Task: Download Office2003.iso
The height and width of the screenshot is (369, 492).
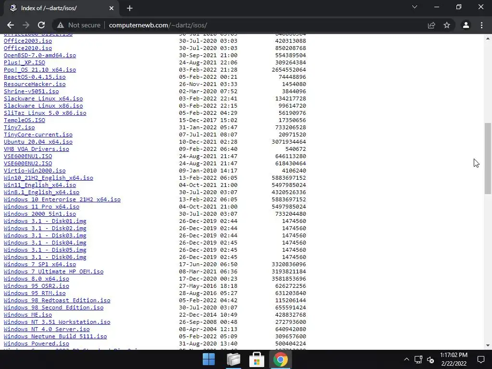Action: pyautogui.click(x=28, y=41)
